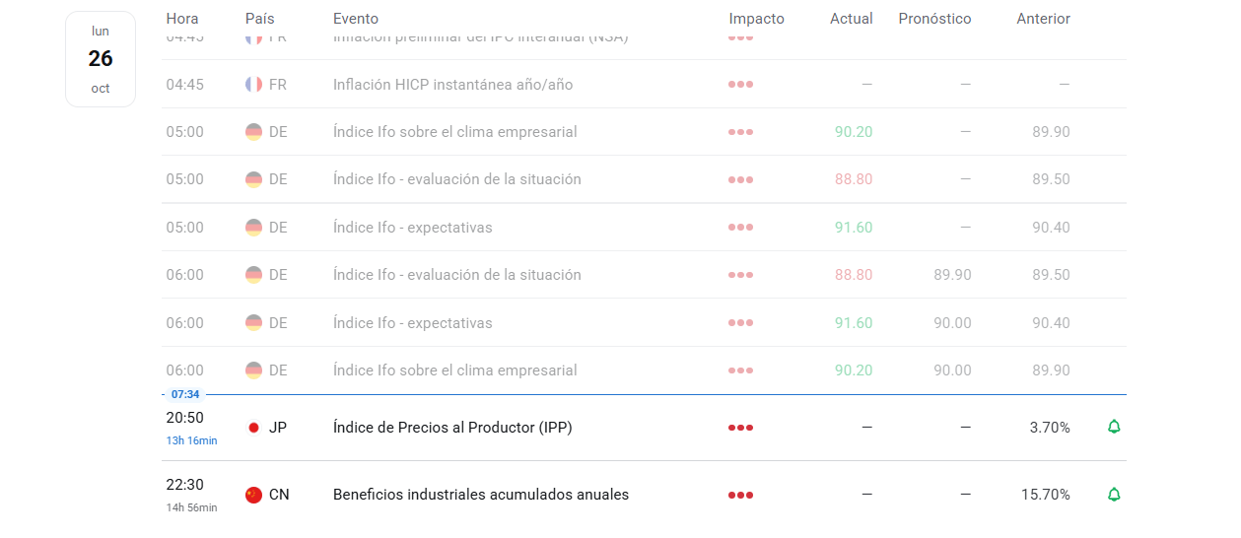Click previous value 3.70% in the JP row

(x=1050, y=428)
